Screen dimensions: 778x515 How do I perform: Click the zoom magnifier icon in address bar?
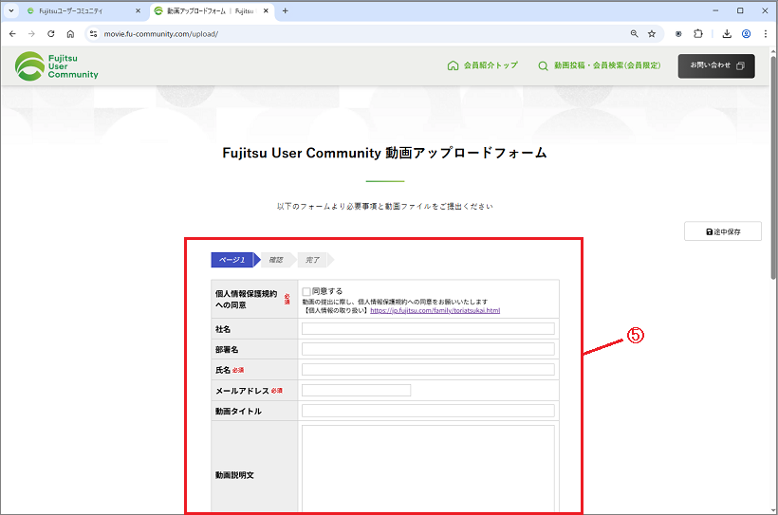coord(634,34)
